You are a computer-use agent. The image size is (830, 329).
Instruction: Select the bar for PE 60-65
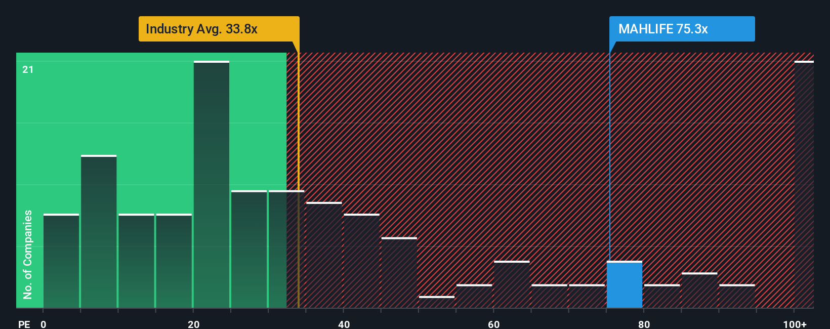click(512, 284)
